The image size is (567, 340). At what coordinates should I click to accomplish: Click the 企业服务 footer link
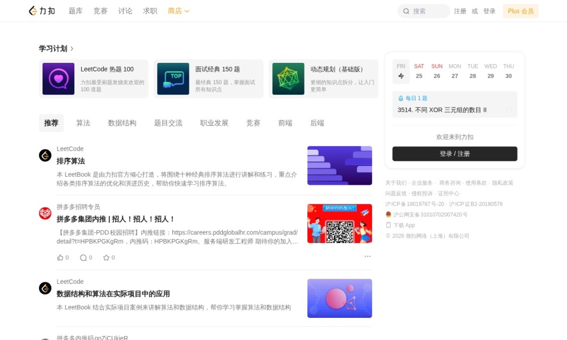pos(422,183)
